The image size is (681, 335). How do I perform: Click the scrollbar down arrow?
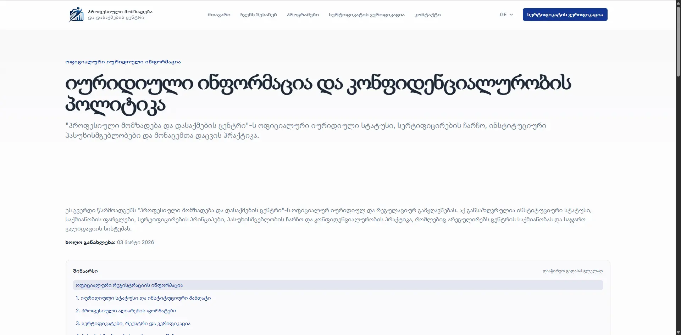678,332
